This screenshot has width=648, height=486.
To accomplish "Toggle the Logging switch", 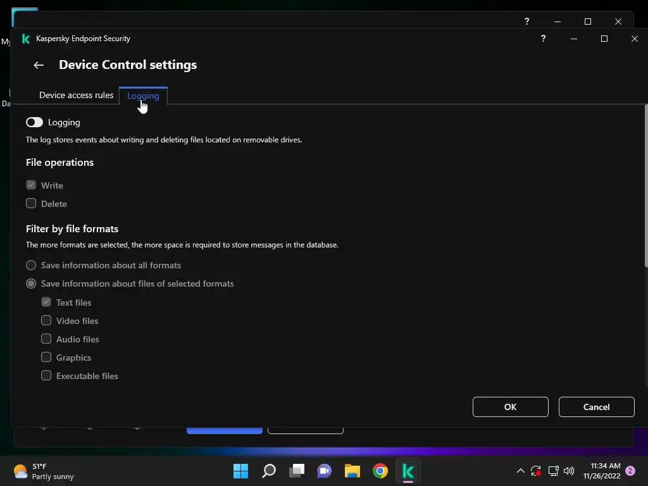I will [34, 122].
